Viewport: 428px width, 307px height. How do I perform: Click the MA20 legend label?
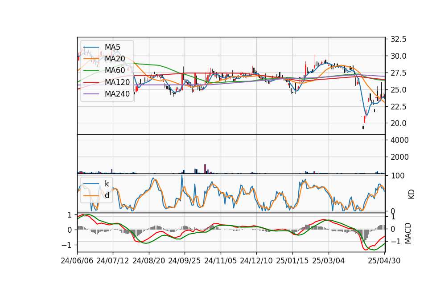(x=115, y=59)
